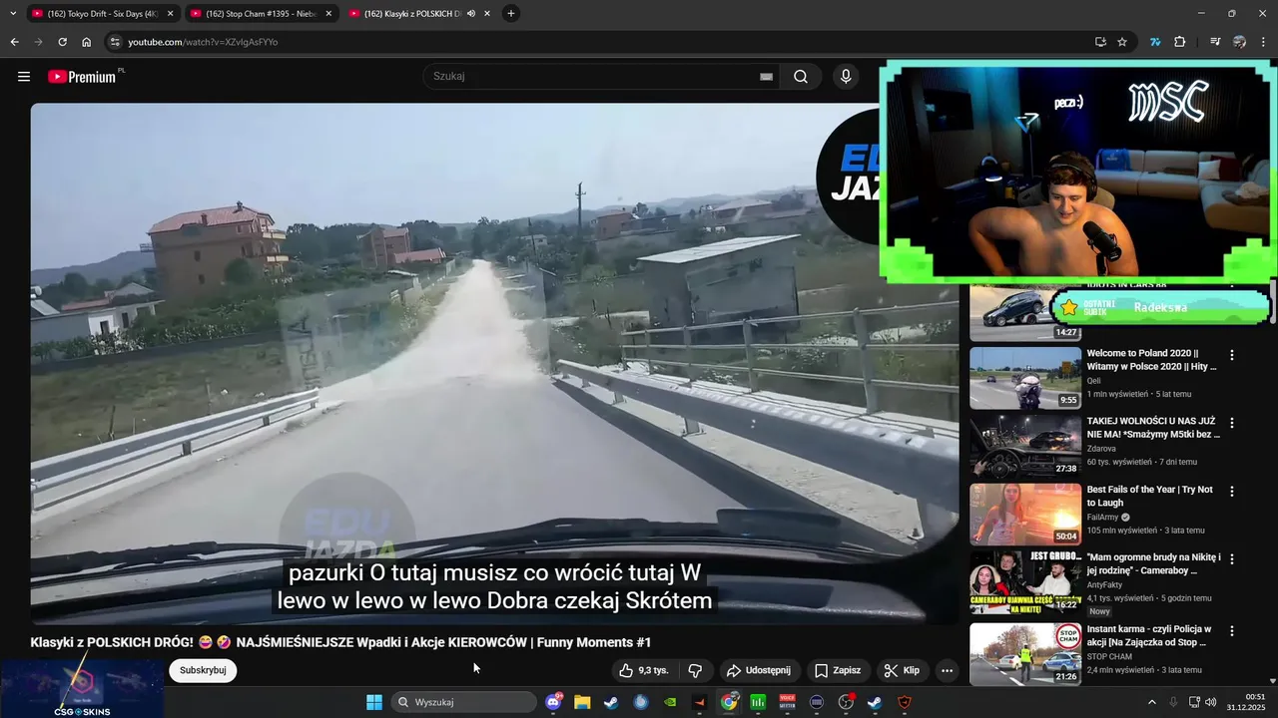
Task: Dislike the video with thumbs-down
Action: pyautogui.click(x=695, y=670)
